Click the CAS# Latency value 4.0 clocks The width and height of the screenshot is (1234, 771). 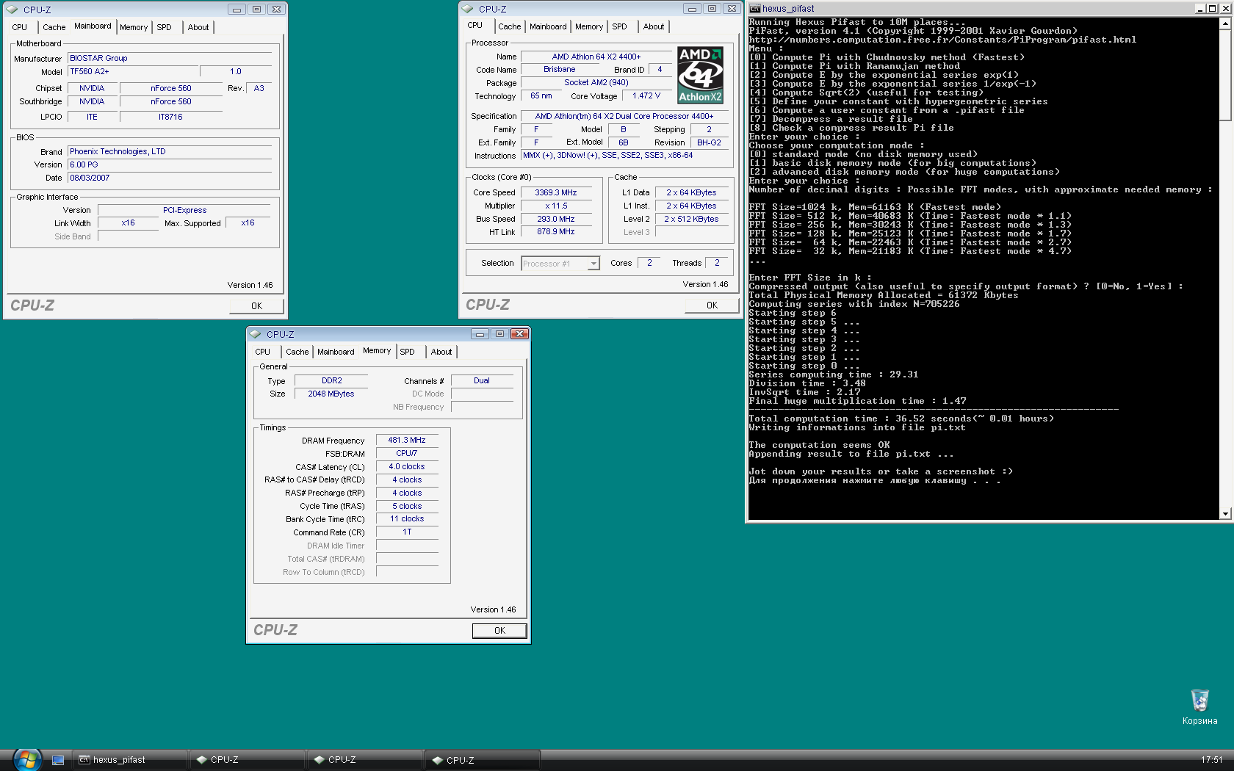(x=407, y=466)
